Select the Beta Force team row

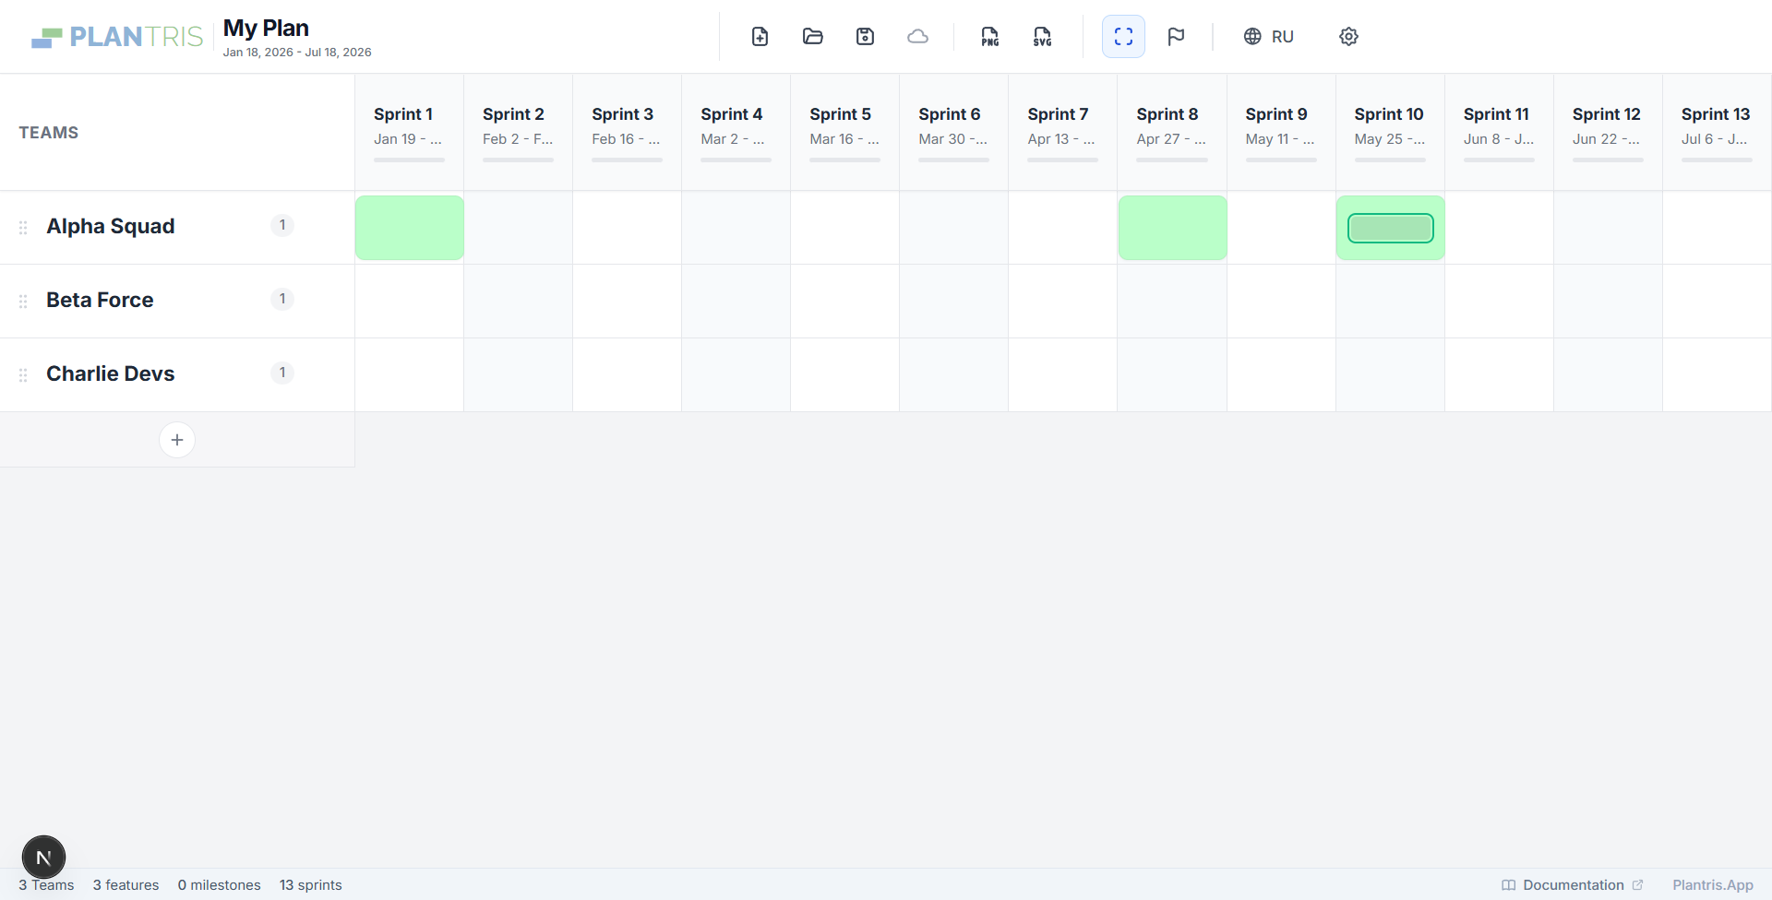177,301
